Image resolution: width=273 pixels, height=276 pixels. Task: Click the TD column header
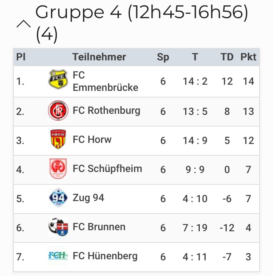tap(227, 57)
